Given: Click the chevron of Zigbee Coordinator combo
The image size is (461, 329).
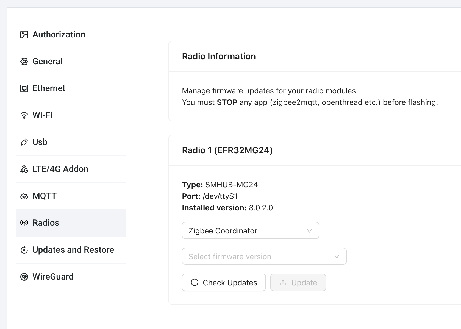Looking at the screenshot, I should 309,231.
